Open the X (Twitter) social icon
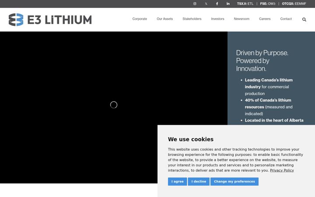The width and height of the screenshot is (315, 197). point(206,4)
